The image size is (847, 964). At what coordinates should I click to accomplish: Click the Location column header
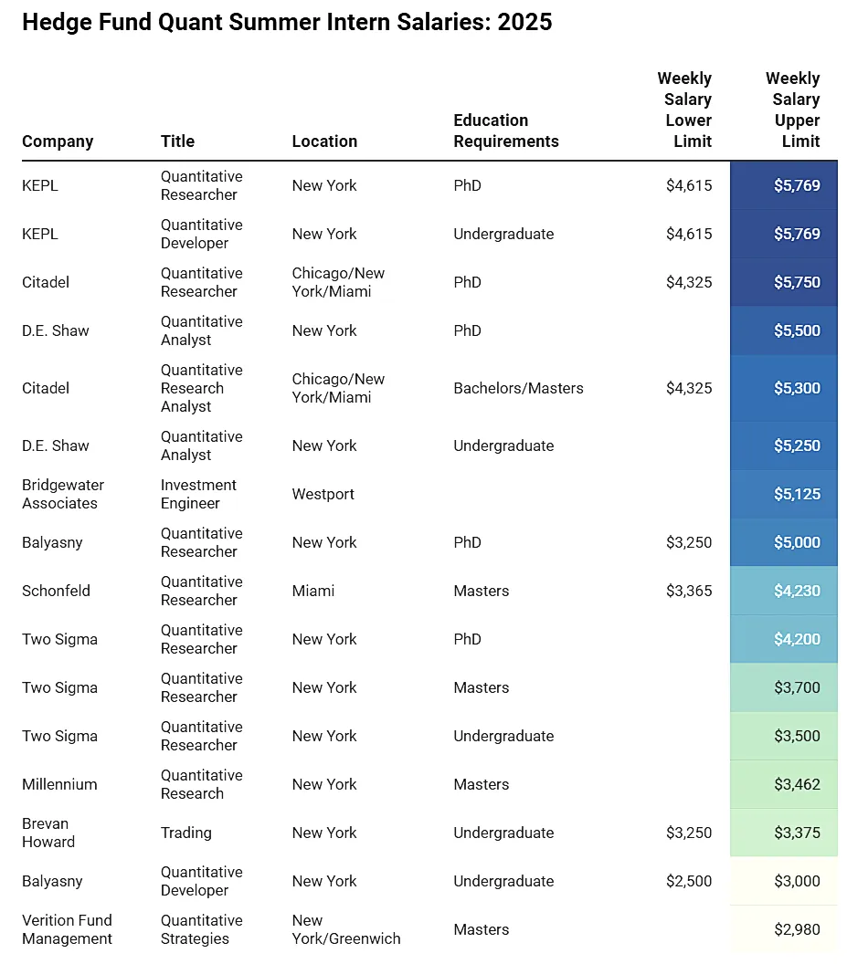tap(324, 141)
